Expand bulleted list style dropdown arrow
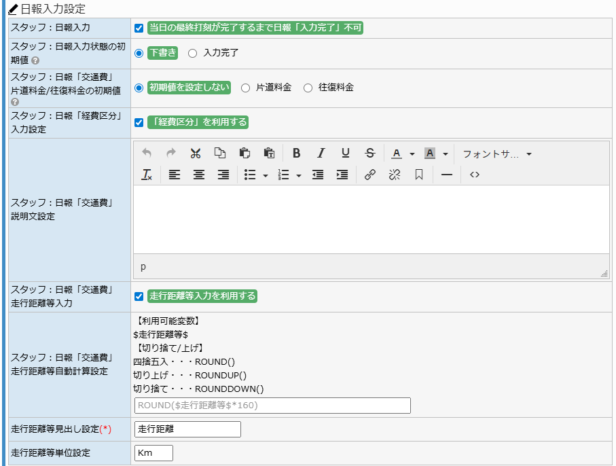This screenshot has height=466, width=616. pos(266,175)
